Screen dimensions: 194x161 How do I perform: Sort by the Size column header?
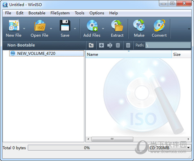coord(181,55)
